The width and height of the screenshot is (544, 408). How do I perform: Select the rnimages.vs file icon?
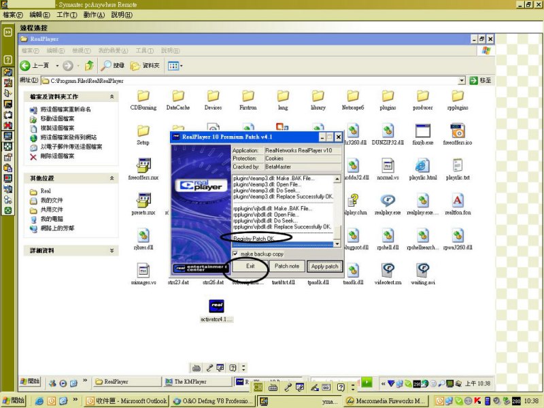coord(143,270)
